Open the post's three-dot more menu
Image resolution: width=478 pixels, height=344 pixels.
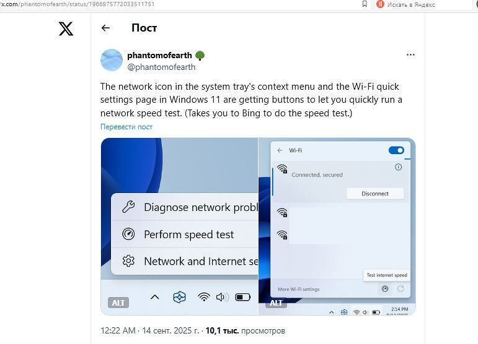pyautogui.click(x=410, y=54)
